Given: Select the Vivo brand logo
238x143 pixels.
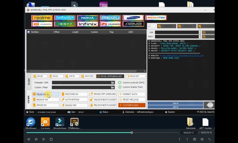Looking at the screenshot, I should pos(65,18).
